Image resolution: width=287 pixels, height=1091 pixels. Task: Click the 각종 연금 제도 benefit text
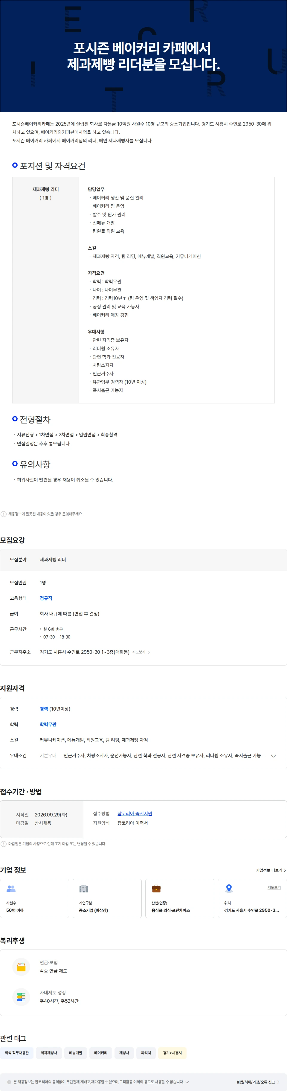click(53, 971)
